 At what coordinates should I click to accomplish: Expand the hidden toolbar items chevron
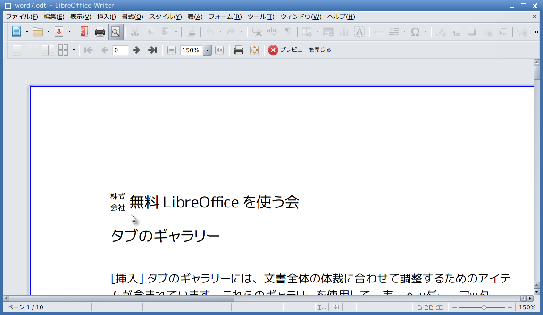click(x=536, y=32)
